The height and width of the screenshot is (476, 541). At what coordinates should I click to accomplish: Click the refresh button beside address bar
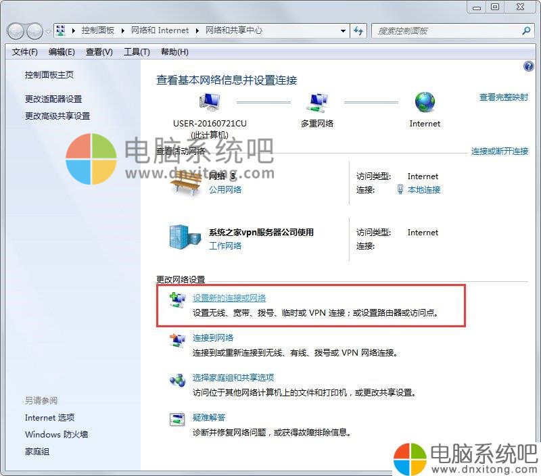[x=358, y=31]
